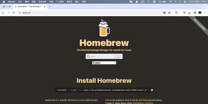Follow the Fork me on GitHub ribbon
The image size is (208, 104).
tap(199, 24)
